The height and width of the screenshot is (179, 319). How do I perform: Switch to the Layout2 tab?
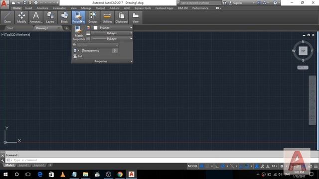coord(39,165)
